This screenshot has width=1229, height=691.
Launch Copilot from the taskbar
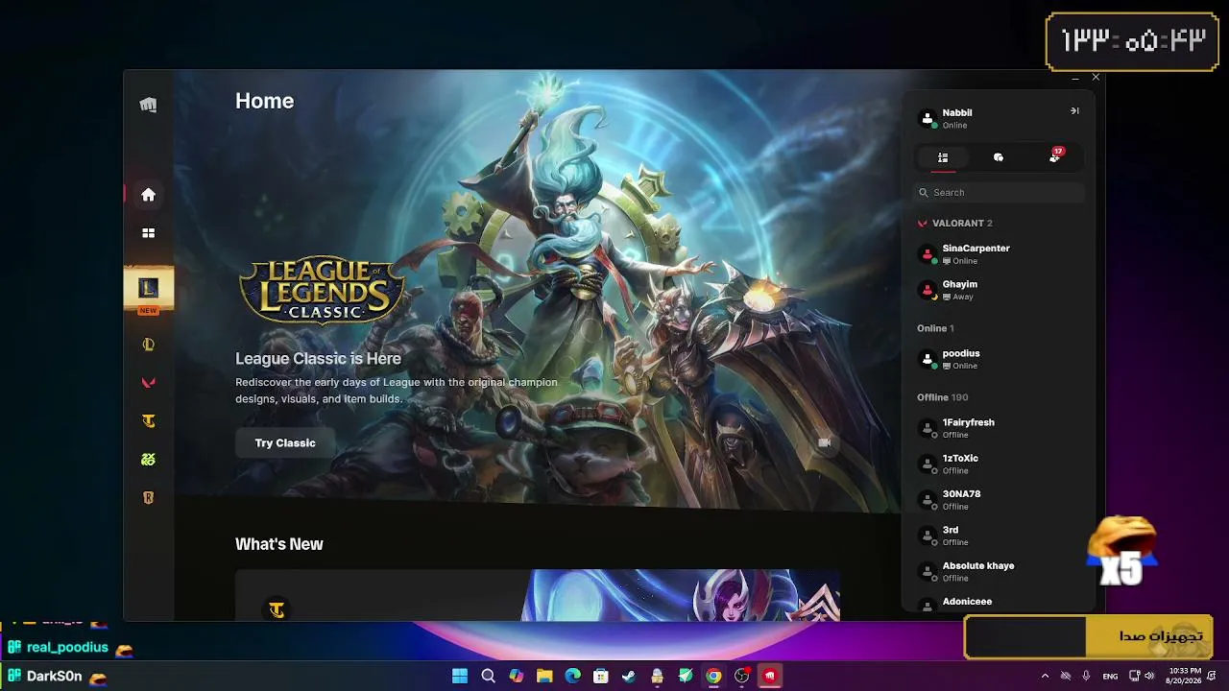[x=517, y=676]
